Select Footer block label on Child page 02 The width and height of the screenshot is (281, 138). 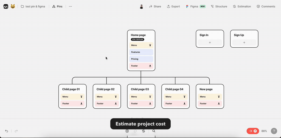click(x=100, y=104)
